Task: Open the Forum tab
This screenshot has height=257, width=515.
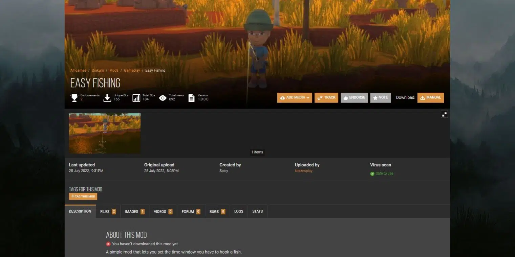Action: coord(191,211)
